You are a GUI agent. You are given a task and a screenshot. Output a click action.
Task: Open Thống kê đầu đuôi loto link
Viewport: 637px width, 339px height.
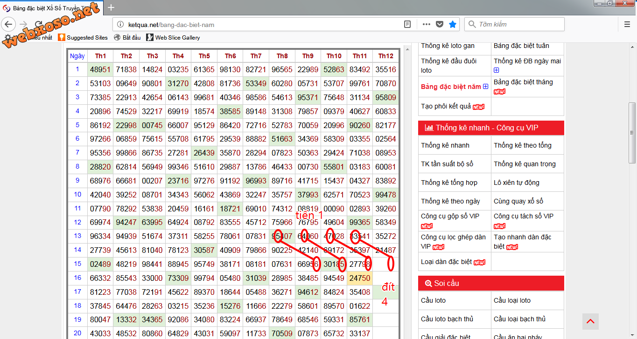[449, 66]
